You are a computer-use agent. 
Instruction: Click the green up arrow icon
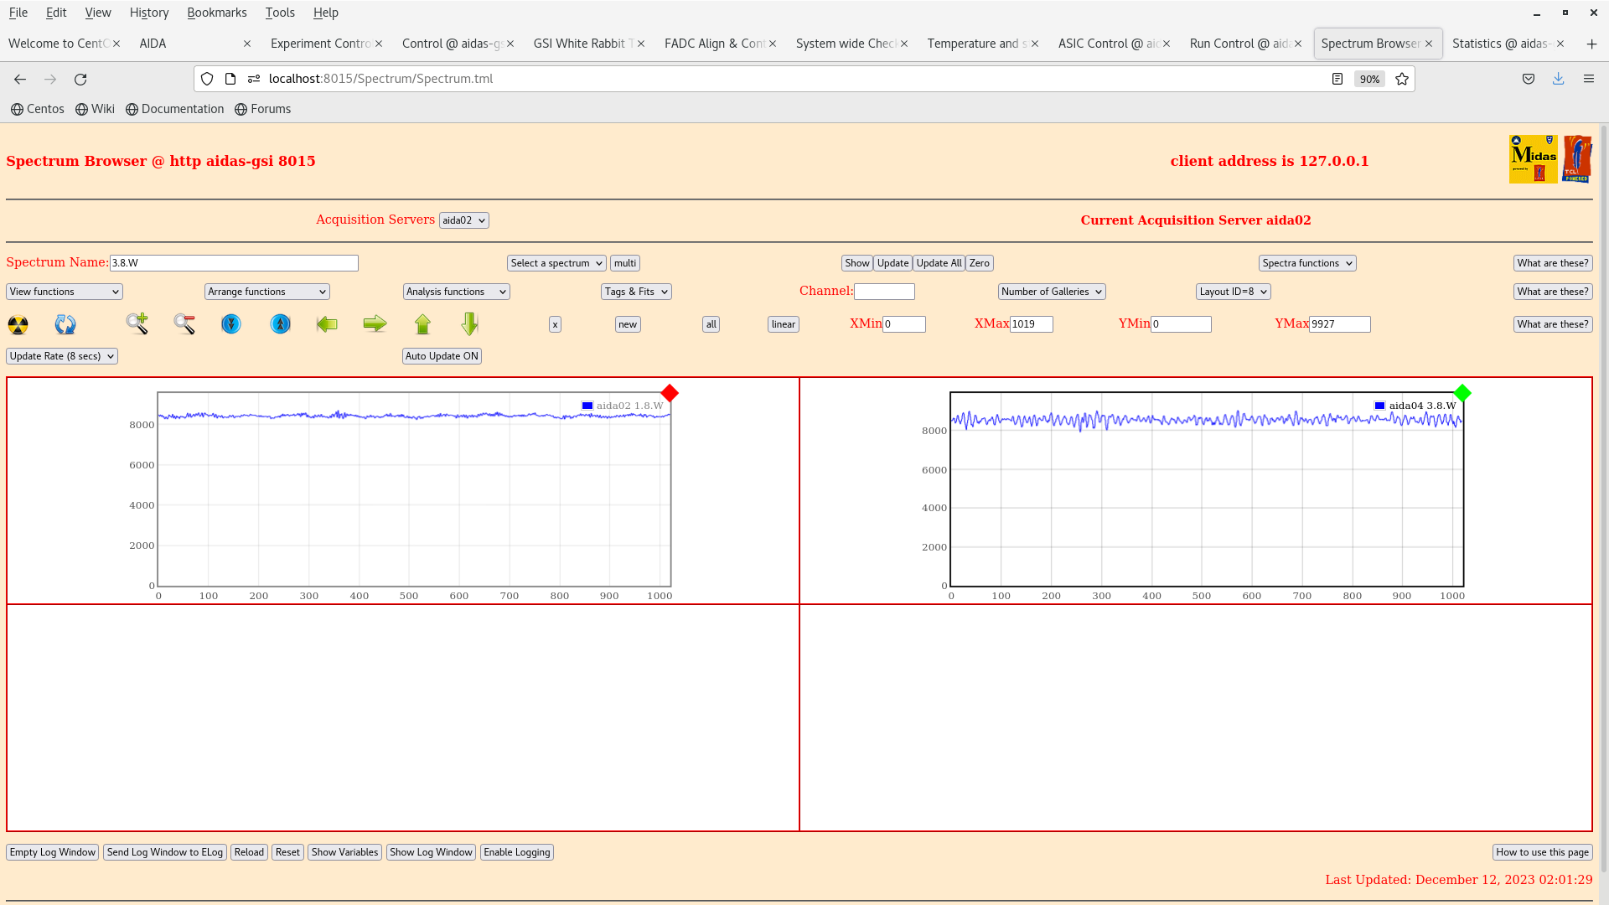pyautogui.click(x=423, y=324)
